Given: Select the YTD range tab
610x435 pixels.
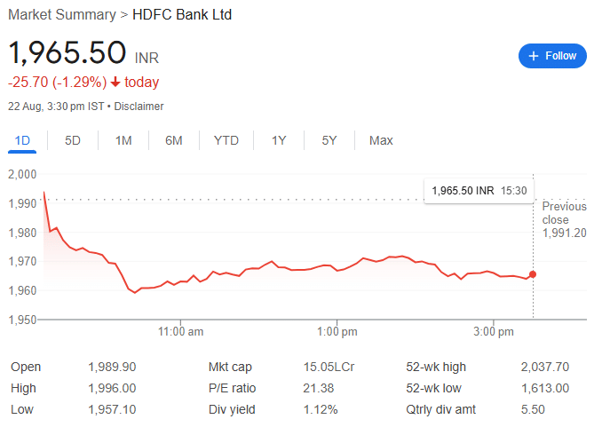Looking at the screenshot, I should coord(226,140).
